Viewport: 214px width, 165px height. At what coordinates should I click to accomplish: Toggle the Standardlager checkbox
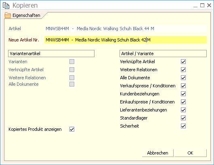(x=183, y=118)
